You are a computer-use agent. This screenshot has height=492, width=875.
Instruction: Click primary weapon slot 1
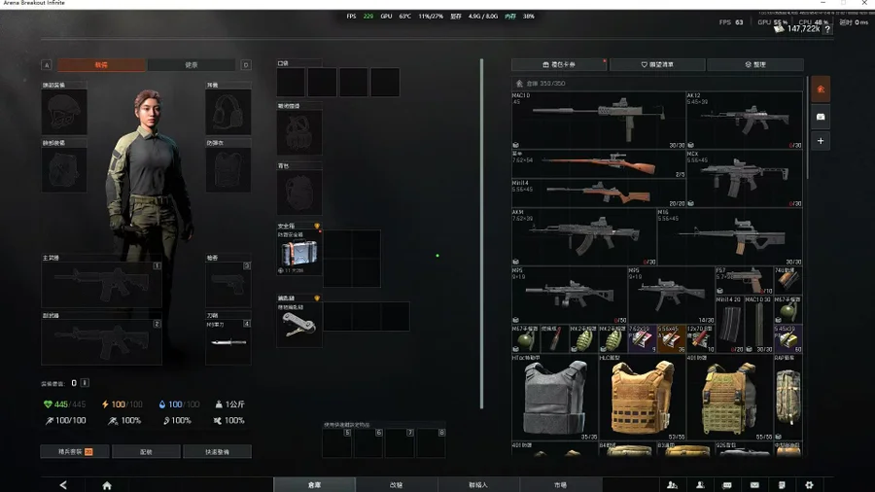pos(101,285)
